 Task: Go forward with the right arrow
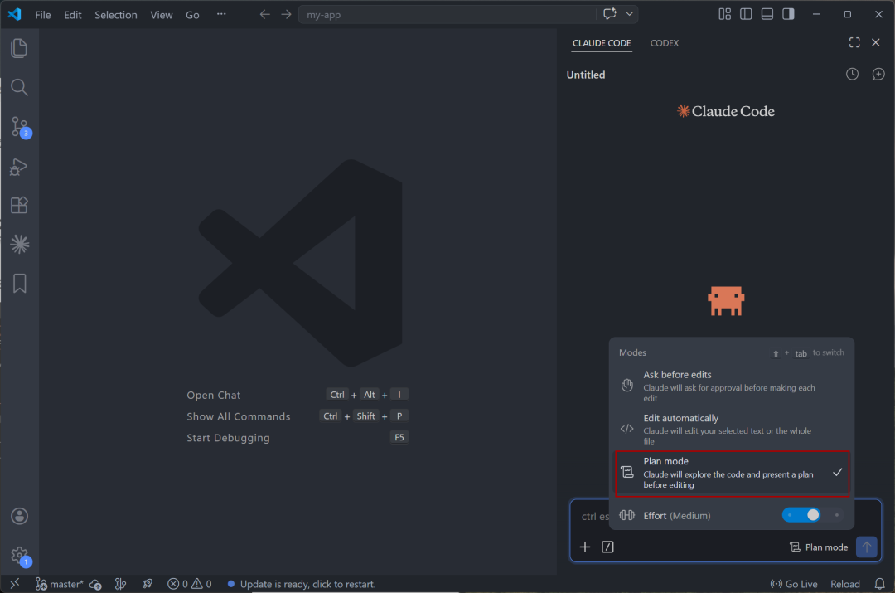coord(286,14)
